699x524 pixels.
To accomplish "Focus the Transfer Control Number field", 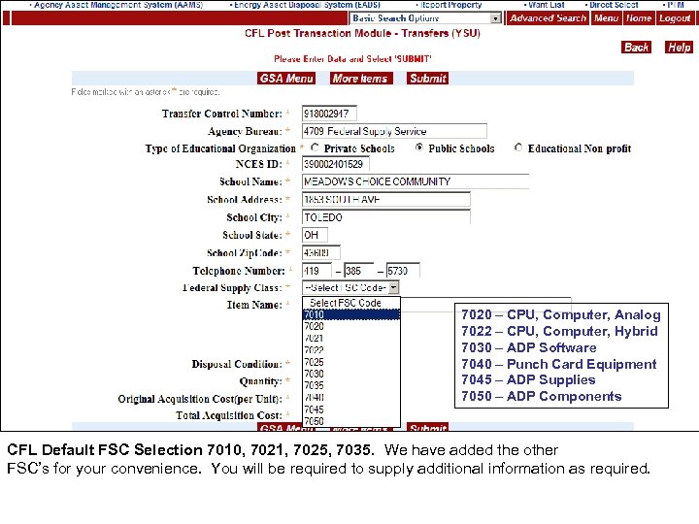I will (329, 114).
